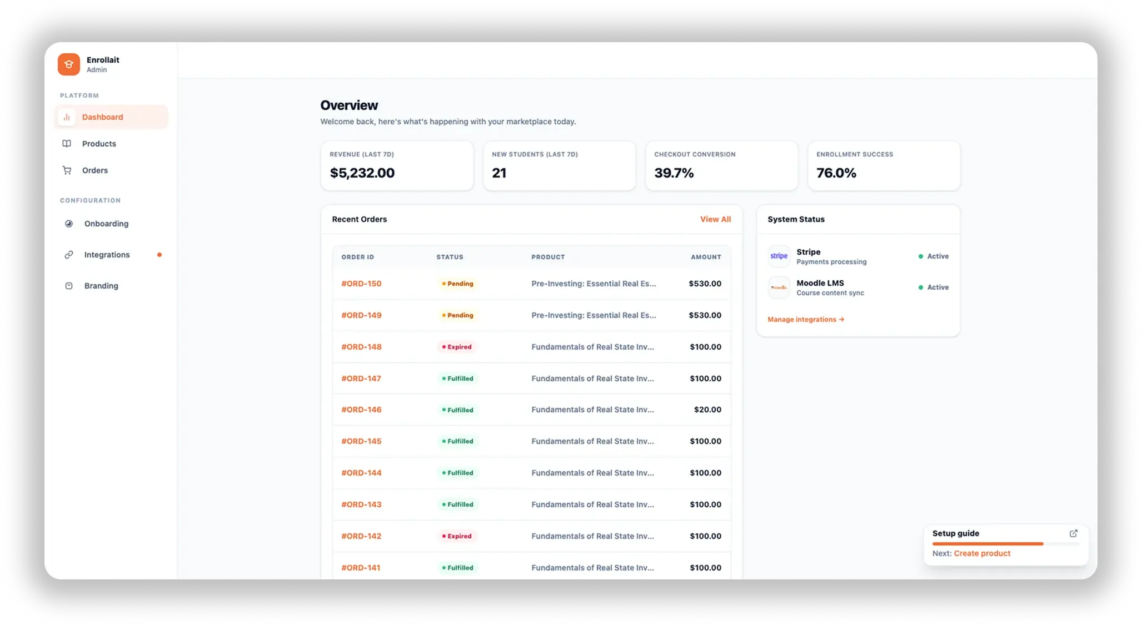Image resolution: width=1142 pixels, height=626 pixels.
Task: Click the Create product link in Setup guide
Action: coord(982,553)
